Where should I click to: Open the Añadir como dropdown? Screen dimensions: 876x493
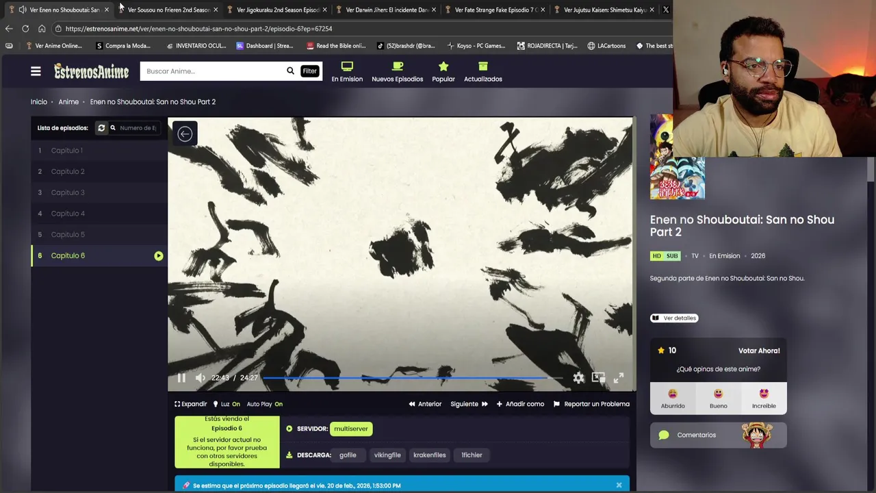[520, 404]
